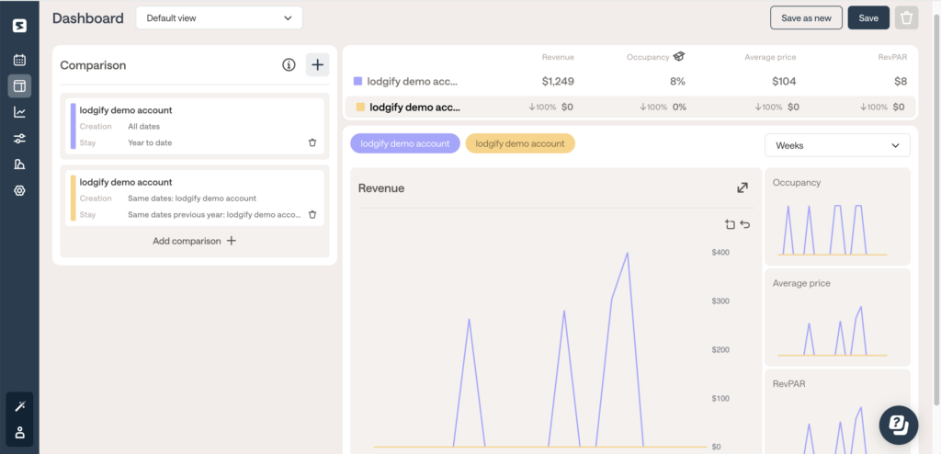Click the RevPAR column header

pos(892,57)
